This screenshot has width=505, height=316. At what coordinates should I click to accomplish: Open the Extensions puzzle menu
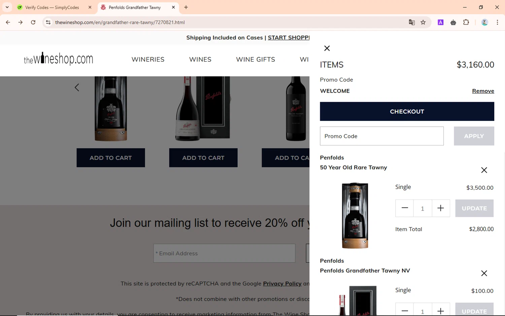466,22
